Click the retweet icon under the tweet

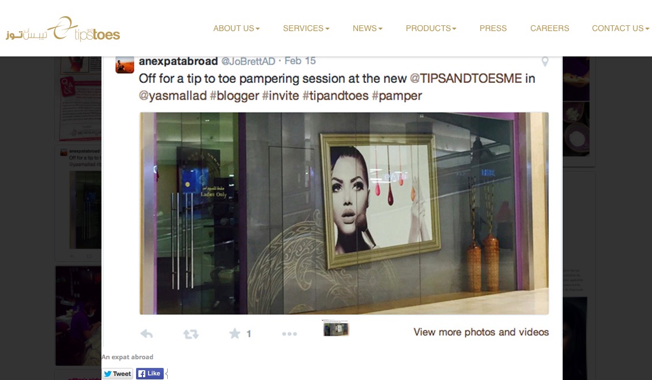[191, 334]
